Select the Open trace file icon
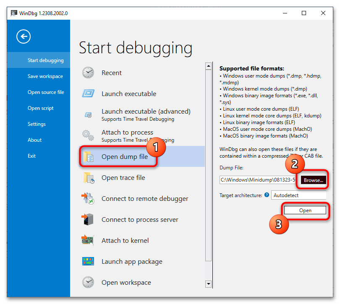Image resolution: width=340 pixels, height=304 pixels. 88,177
